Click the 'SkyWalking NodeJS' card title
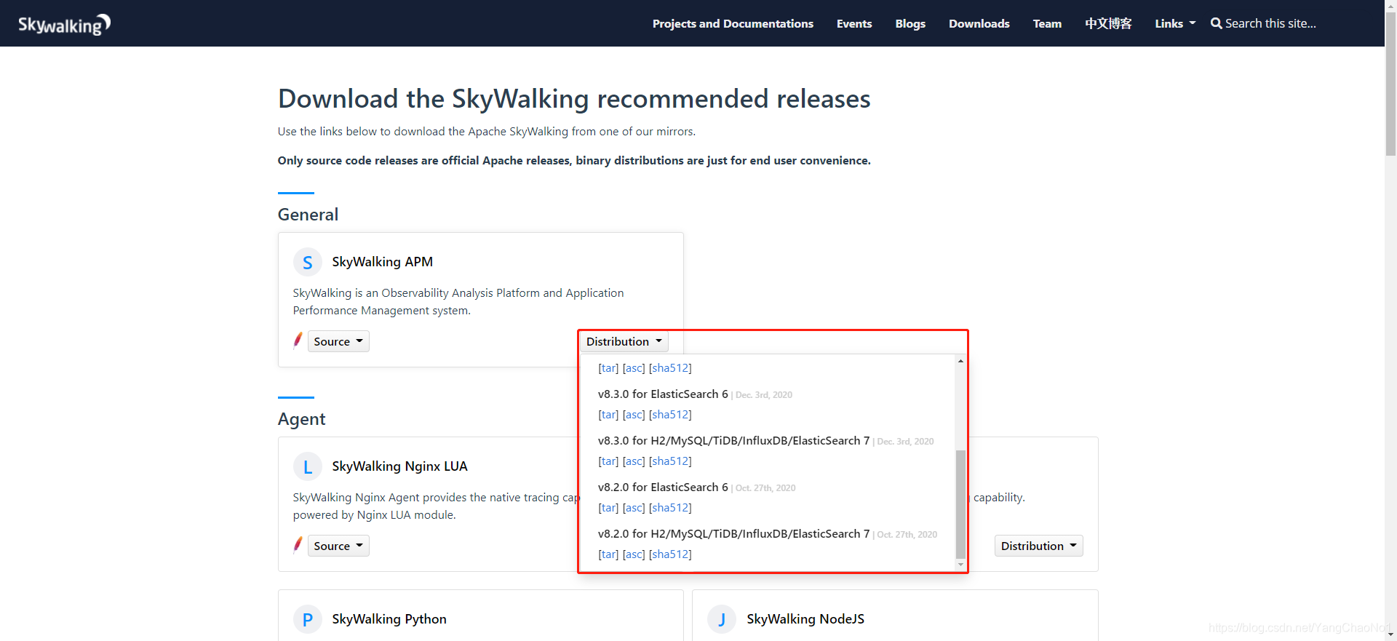The width and height of the screenshot is (1397, 641). point(805,619)
